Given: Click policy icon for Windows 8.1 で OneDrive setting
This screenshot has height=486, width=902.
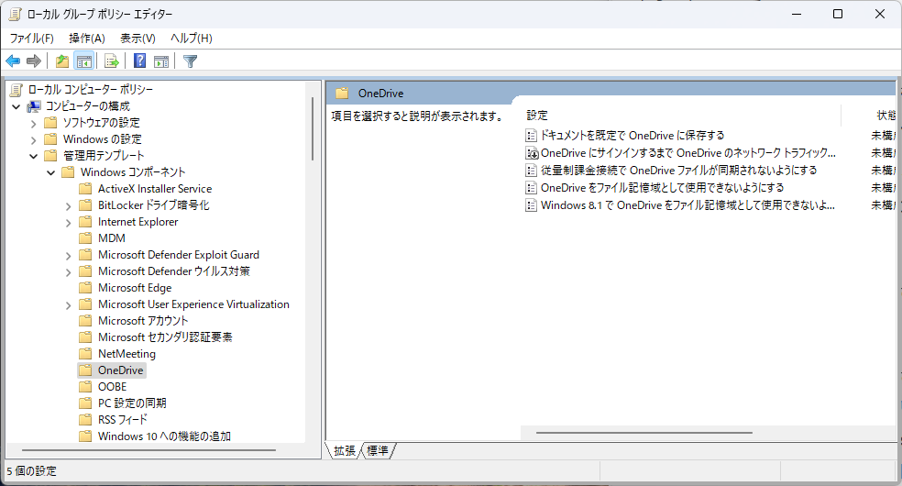Looking at the screenshot, I should click(532, 204).
